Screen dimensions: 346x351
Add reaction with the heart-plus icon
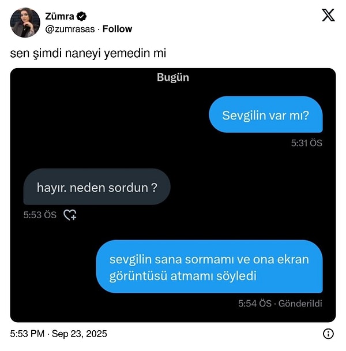tap(70, 215)
